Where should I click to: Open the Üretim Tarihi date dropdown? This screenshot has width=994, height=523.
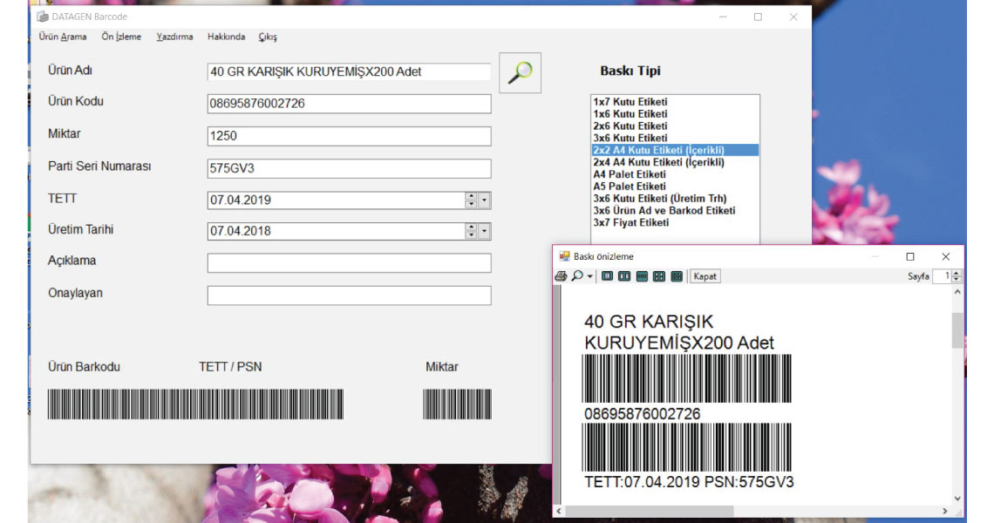pos(484,231)
